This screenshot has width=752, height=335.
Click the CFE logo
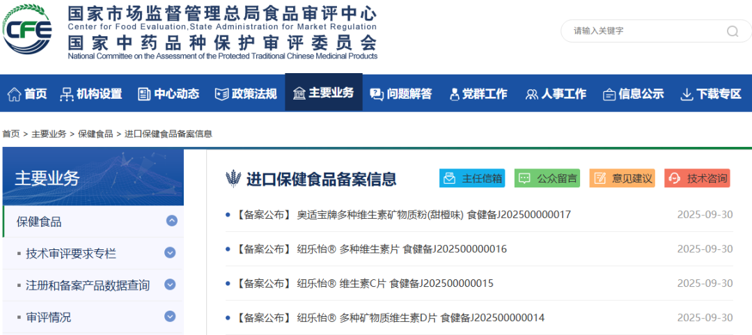(x=27, y=29)
